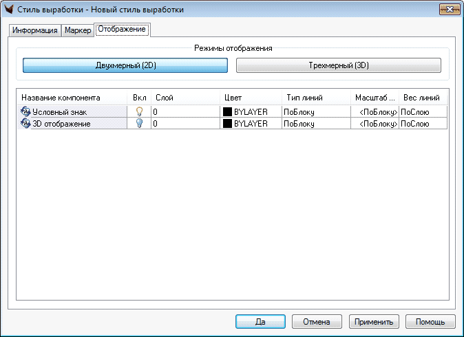Open the Вес линий dropdown for 3D отображение
This screenshot has width=464, height=337.
pos(423,124)
